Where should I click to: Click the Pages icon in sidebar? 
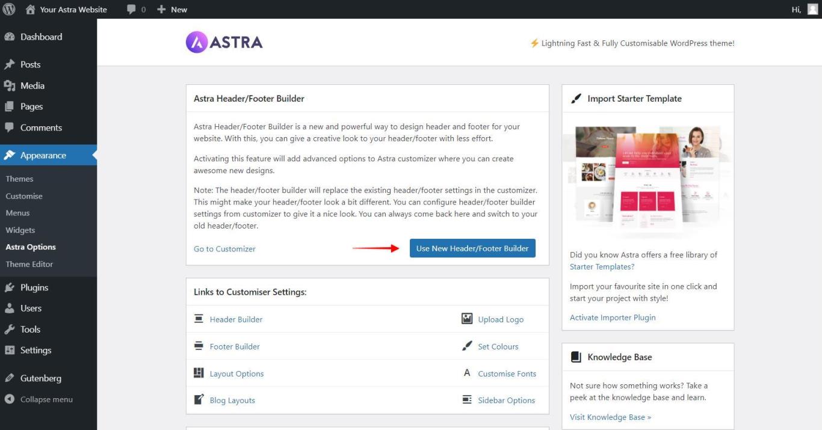9,106
